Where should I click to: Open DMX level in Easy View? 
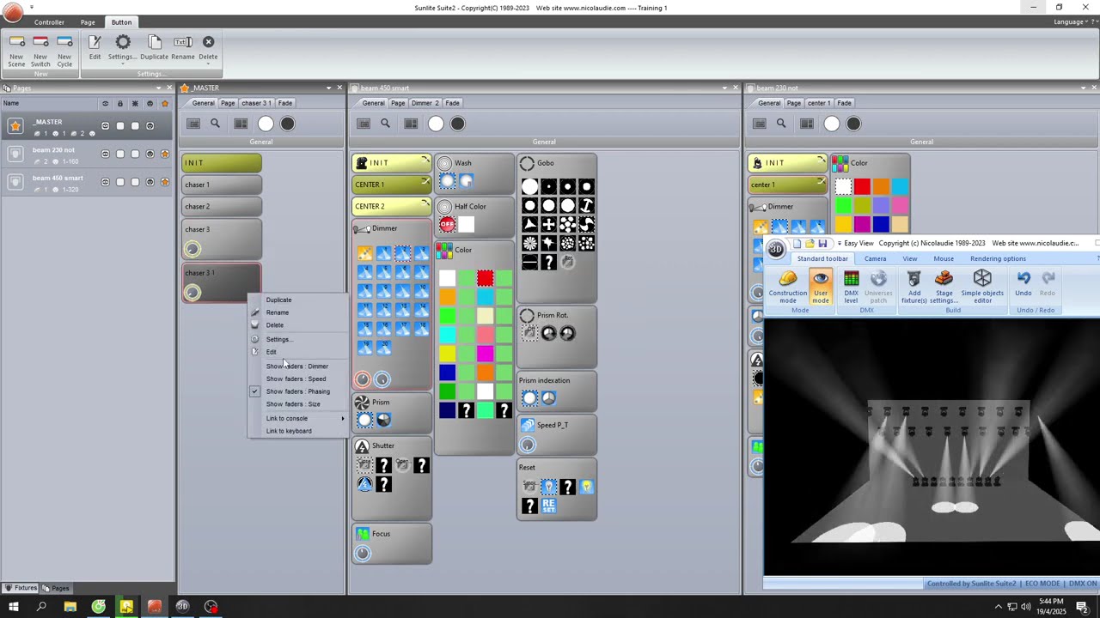(x=851, y=287)
